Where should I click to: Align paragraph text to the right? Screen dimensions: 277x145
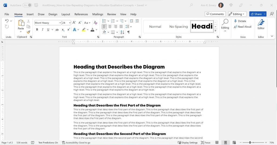[116, 27]
